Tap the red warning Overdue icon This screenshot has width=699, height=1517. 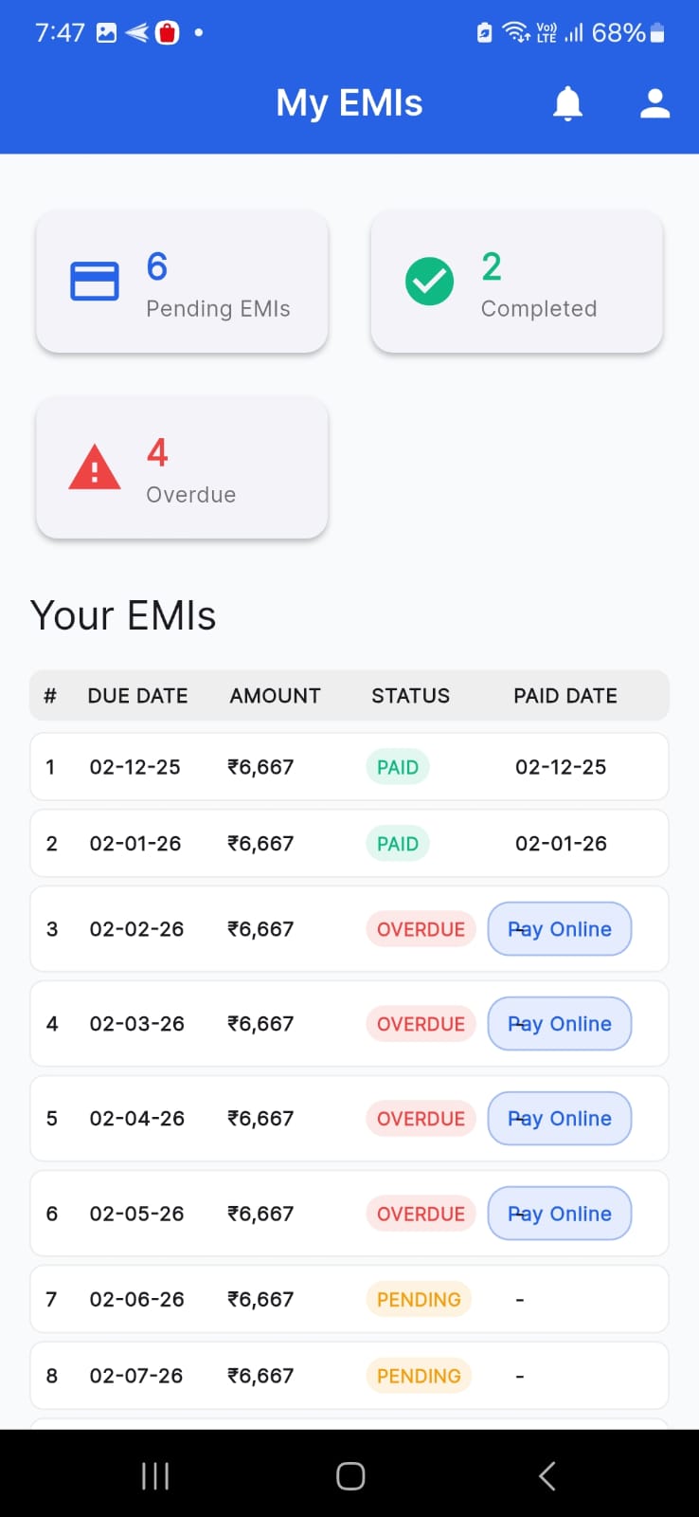click(95, 466)
